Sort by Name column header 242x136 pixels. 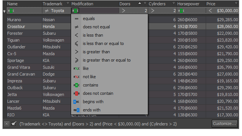[24, 4]
